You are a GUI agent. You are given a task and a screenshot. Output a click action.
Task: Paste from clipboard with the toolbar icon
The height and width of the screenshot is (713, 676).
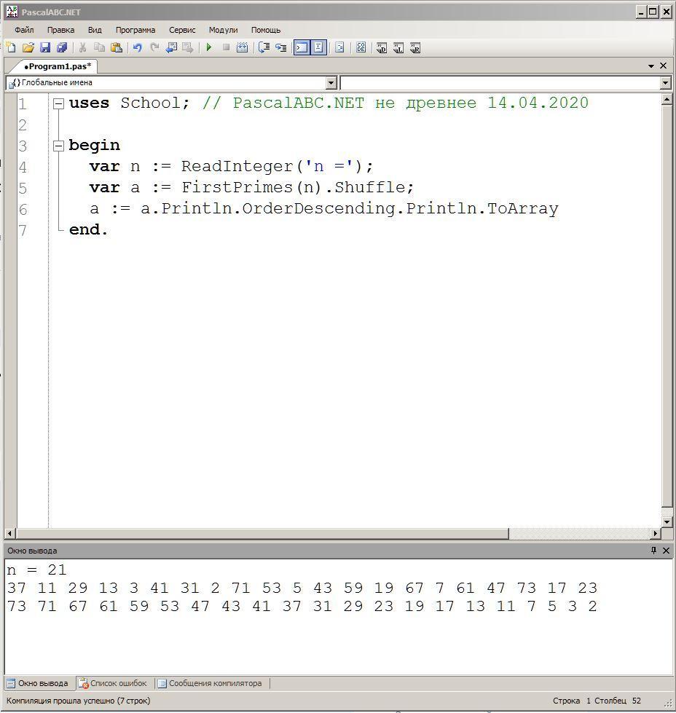117,47
